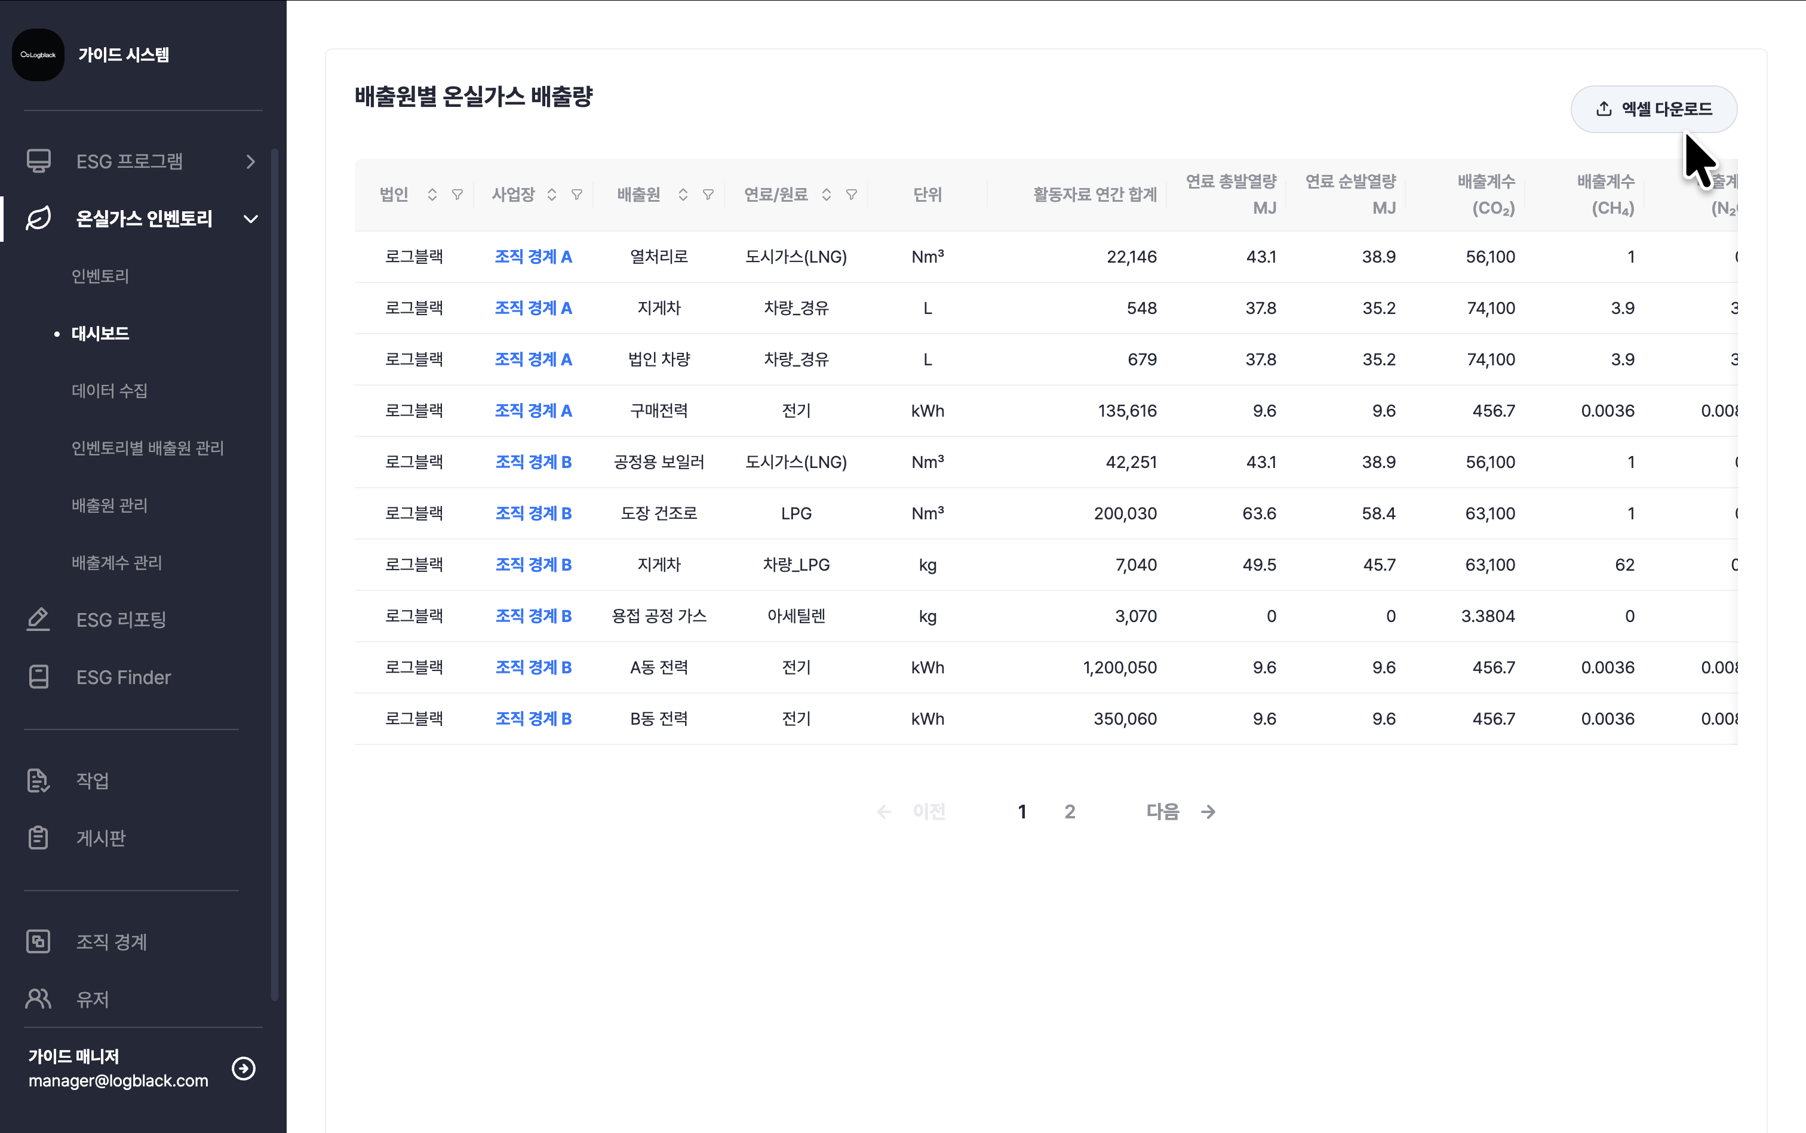Click the filter funnel icon for 사업장 column

click(x=576, y=195)
